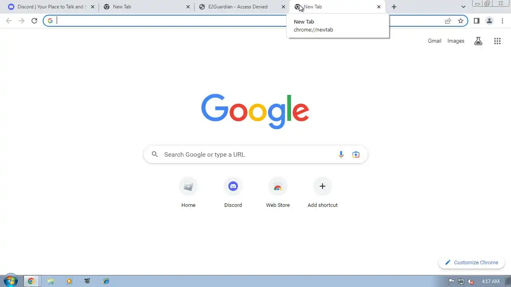Open the Discord shortcut tile

233,193
